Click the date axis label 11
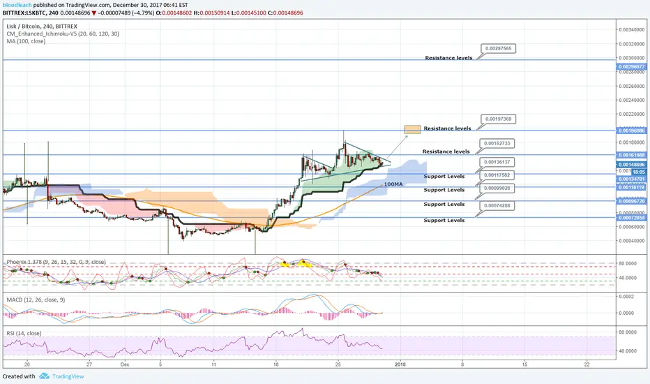Viewport: 650px width, 384px height. click(x=213, y=364)
